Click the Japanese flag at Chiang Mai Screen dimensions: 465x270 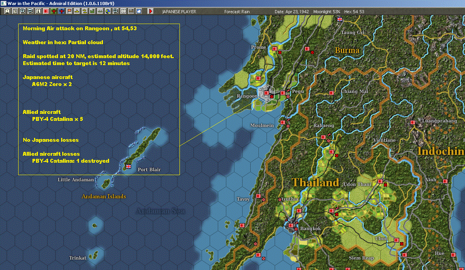point(332,93)
